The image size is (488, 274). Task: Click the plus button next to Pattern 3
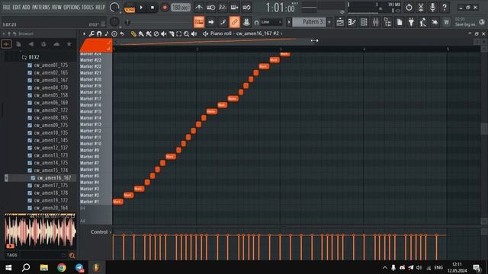pos(329,22)
